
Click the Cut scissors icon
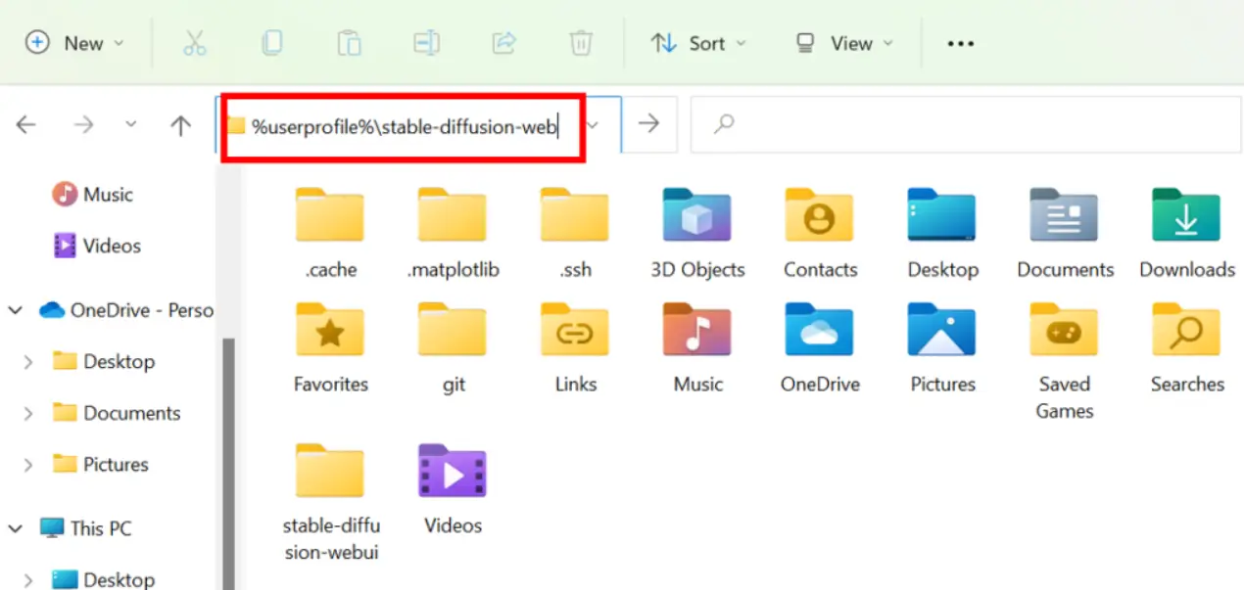click(x=195, y=43)
